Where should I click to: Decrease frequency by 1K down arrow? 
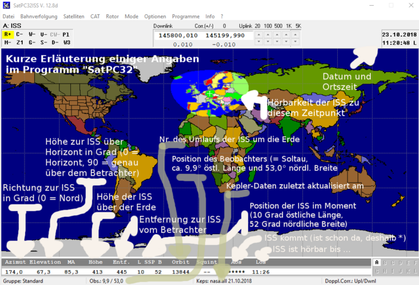[286, 42]
